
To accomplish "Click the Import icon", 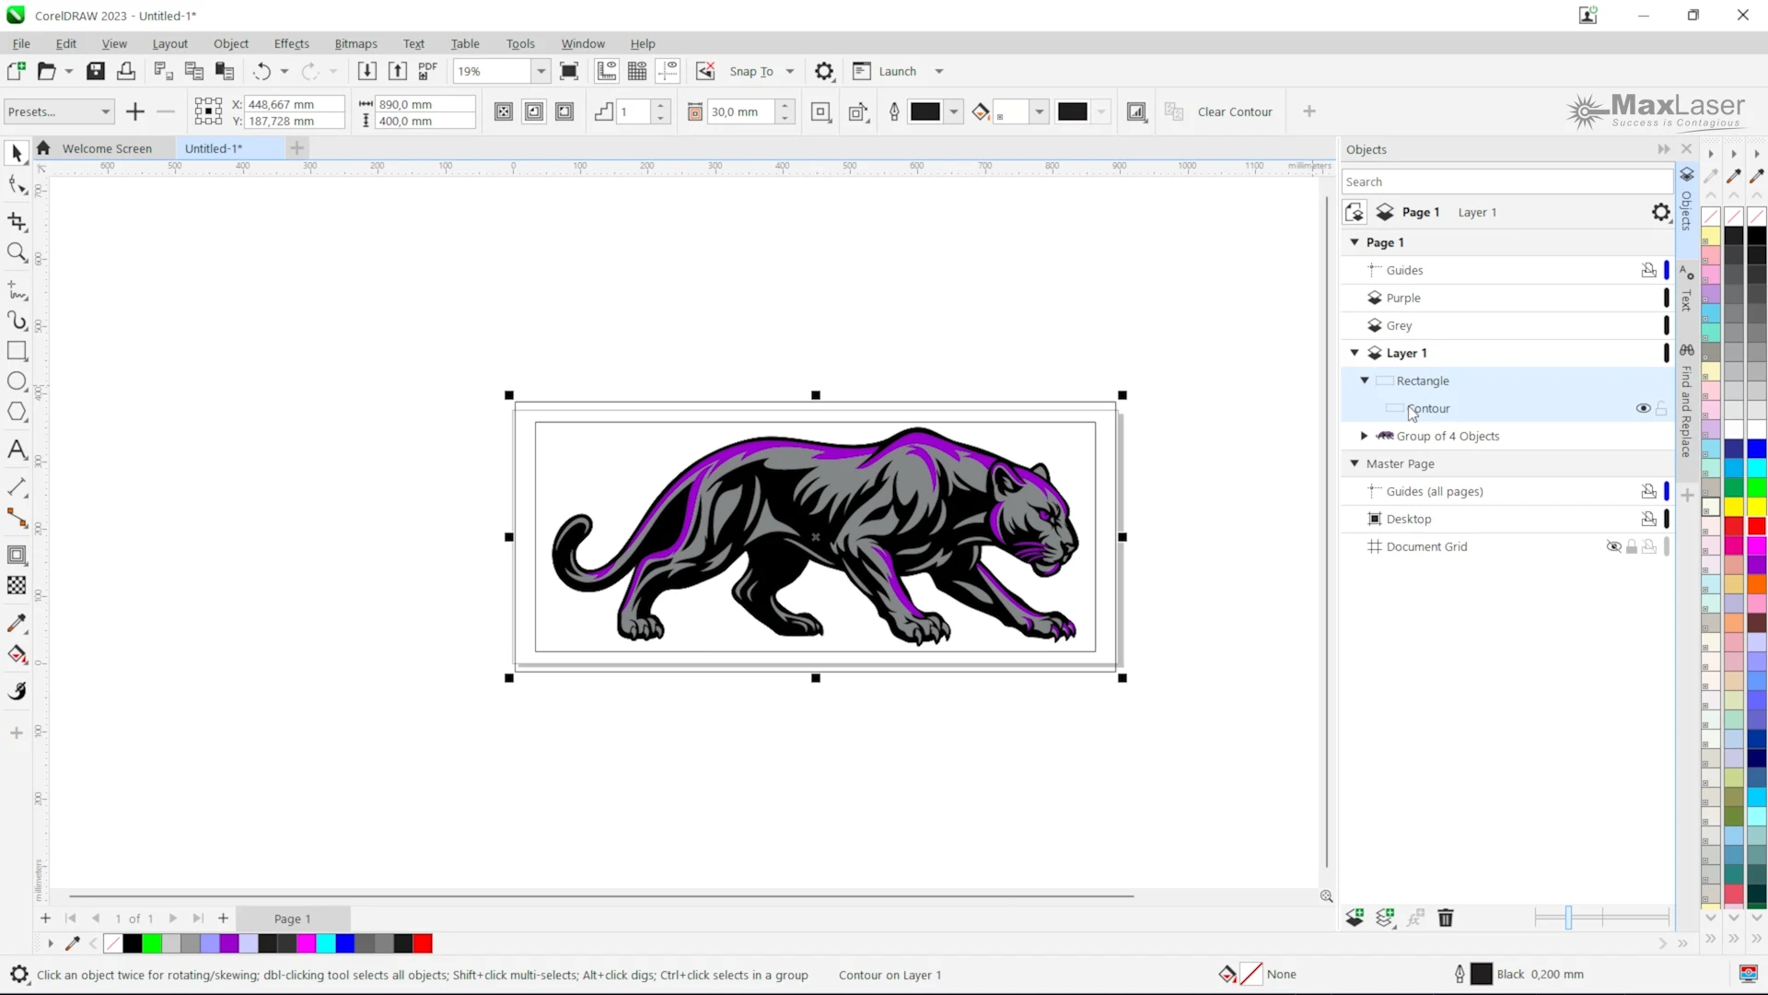I will tap(366, 71).
